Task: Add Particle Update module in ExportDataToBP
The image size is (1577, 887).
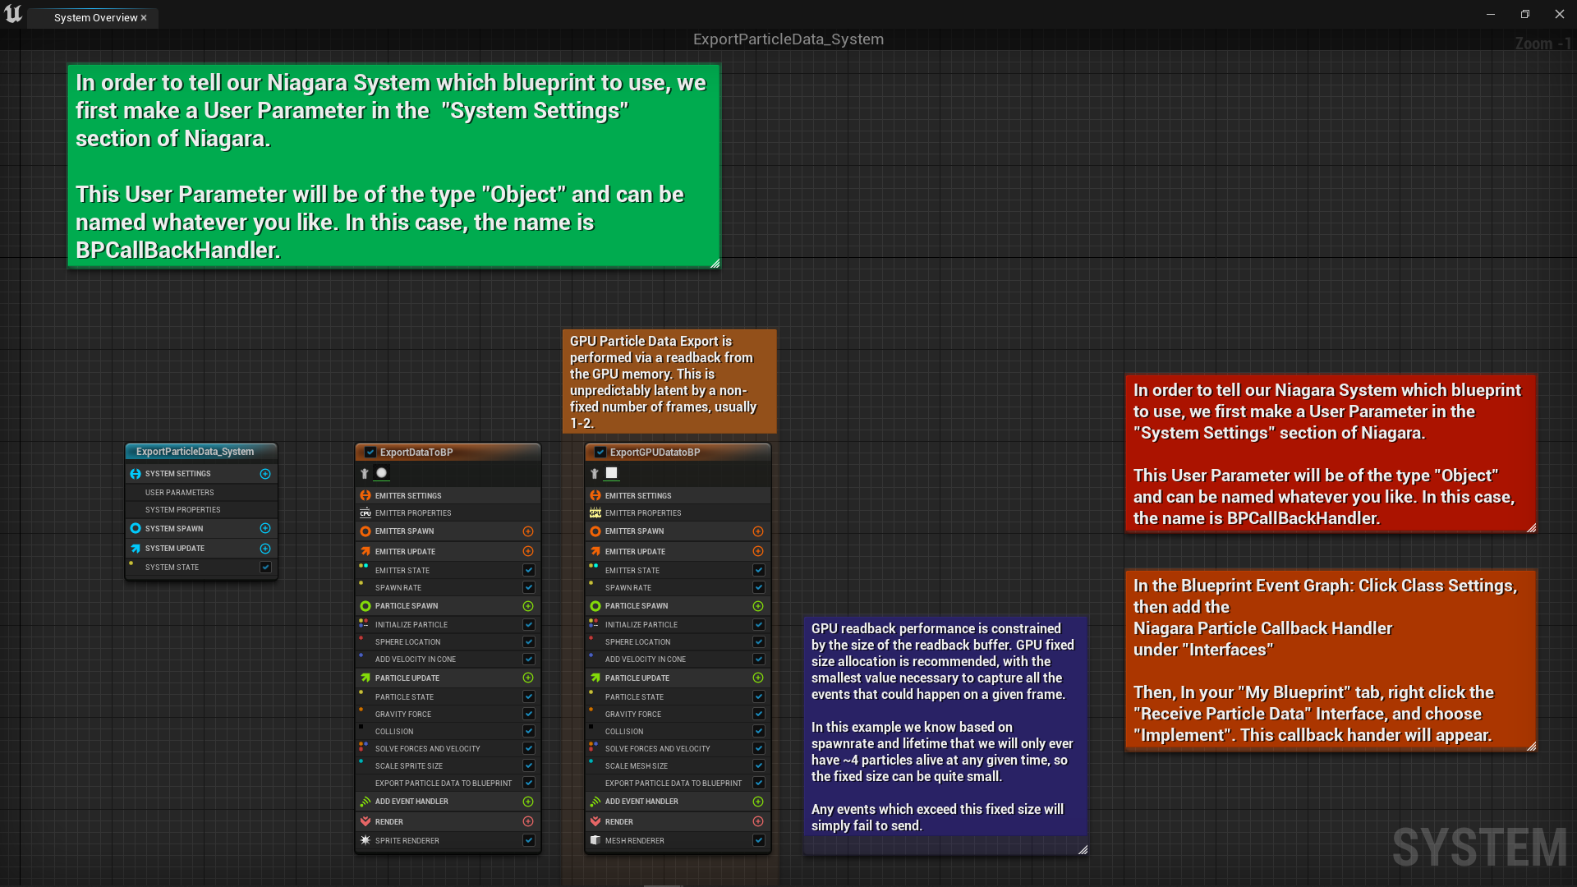Action: tap(528, 678)
